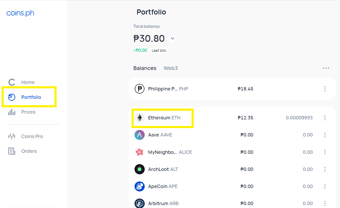Launch Coins Pro trading view

[12, 136]
